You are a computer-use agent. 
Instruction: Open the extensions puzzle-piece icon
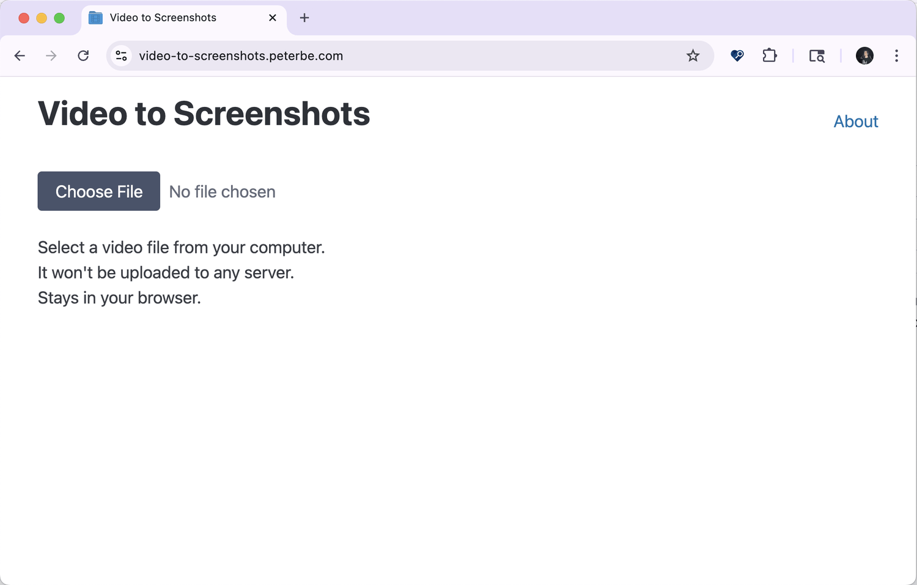(x=769, y=56)
